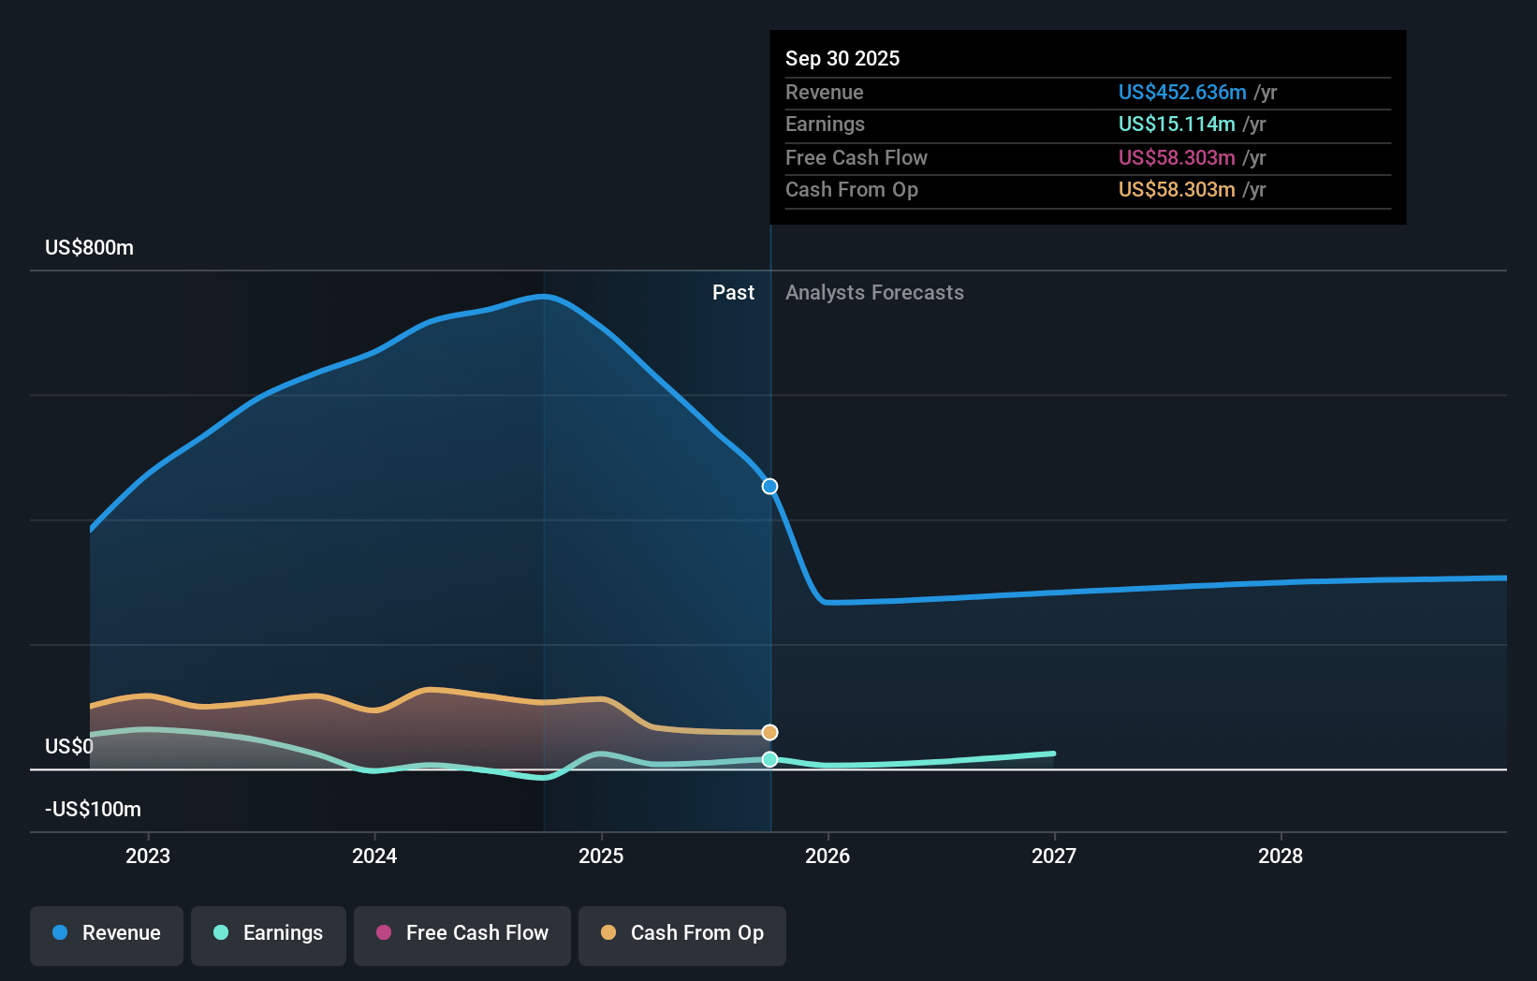
Task: Click the Sep 30 2025 tooltip heading
Action: 842,58
